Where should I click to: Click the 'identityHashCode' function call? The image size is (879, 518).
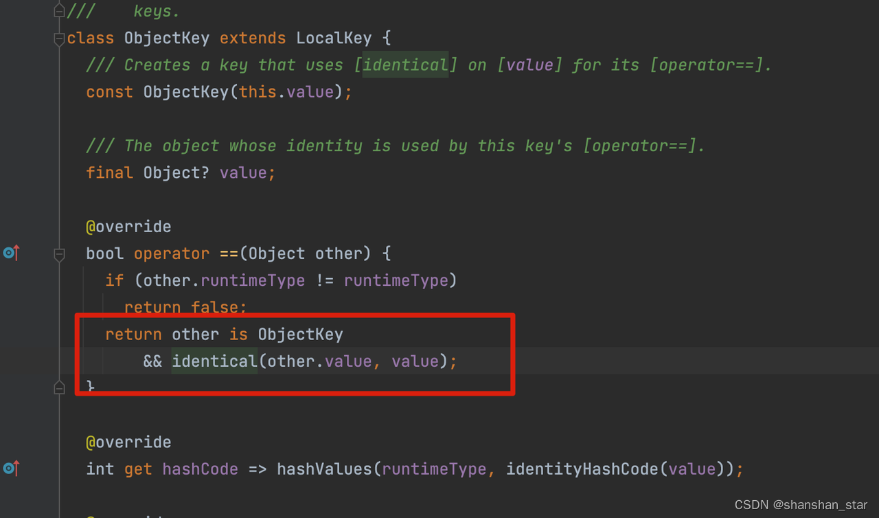point(582,469)
